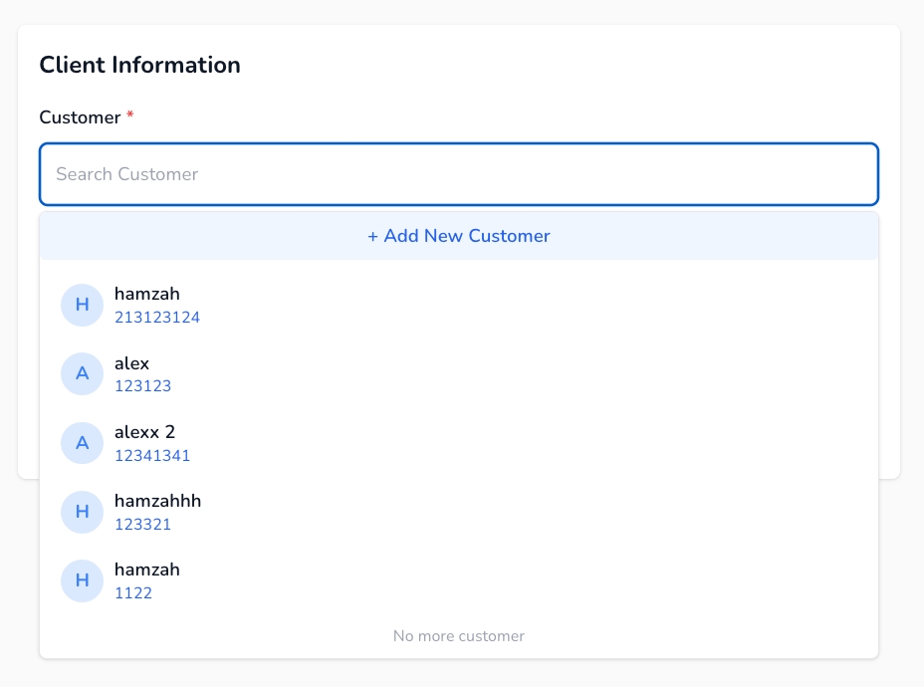
Task: Click the H avatar beside number 1122
Action: click(x=82, y=580)
